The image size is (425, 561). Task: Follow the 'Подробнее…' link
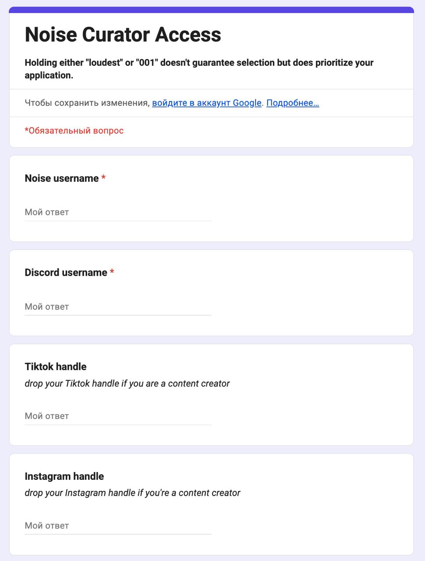[293, 103]
